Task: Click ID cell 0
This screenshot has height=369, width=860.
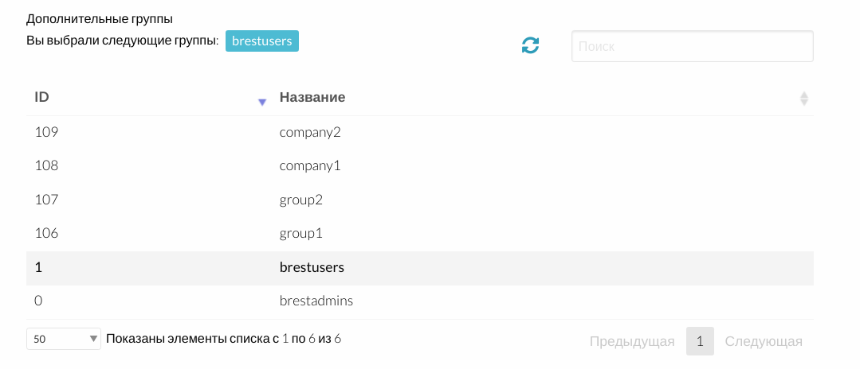Action: coord(39,301)
